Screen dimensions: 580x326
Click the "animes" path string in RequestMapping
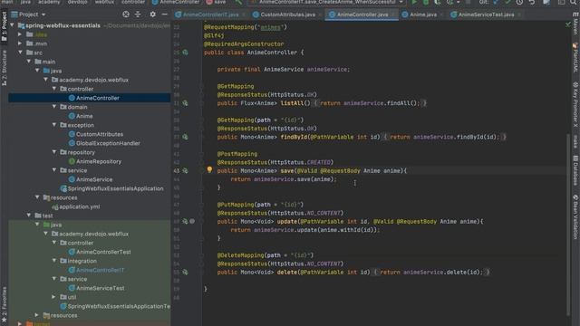point(270,27)
